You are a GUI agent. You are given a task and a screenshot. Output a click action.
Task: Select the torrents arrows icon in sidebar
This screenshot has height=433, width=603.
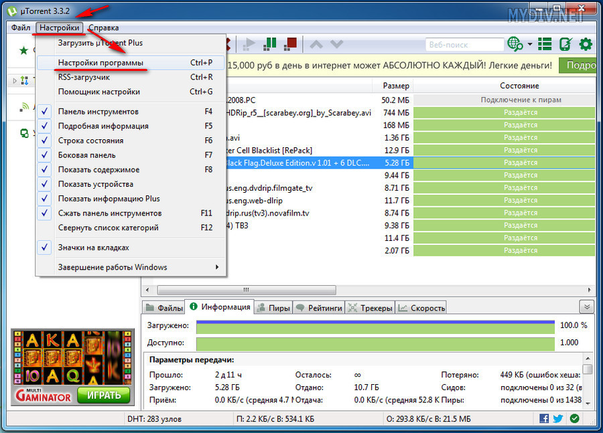coord(25,80)
